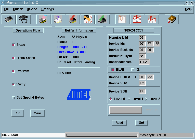Toggle the BLJB checkbox
Image resolution: width=195 pixels, height=139 pixels.
coord(113,70)
